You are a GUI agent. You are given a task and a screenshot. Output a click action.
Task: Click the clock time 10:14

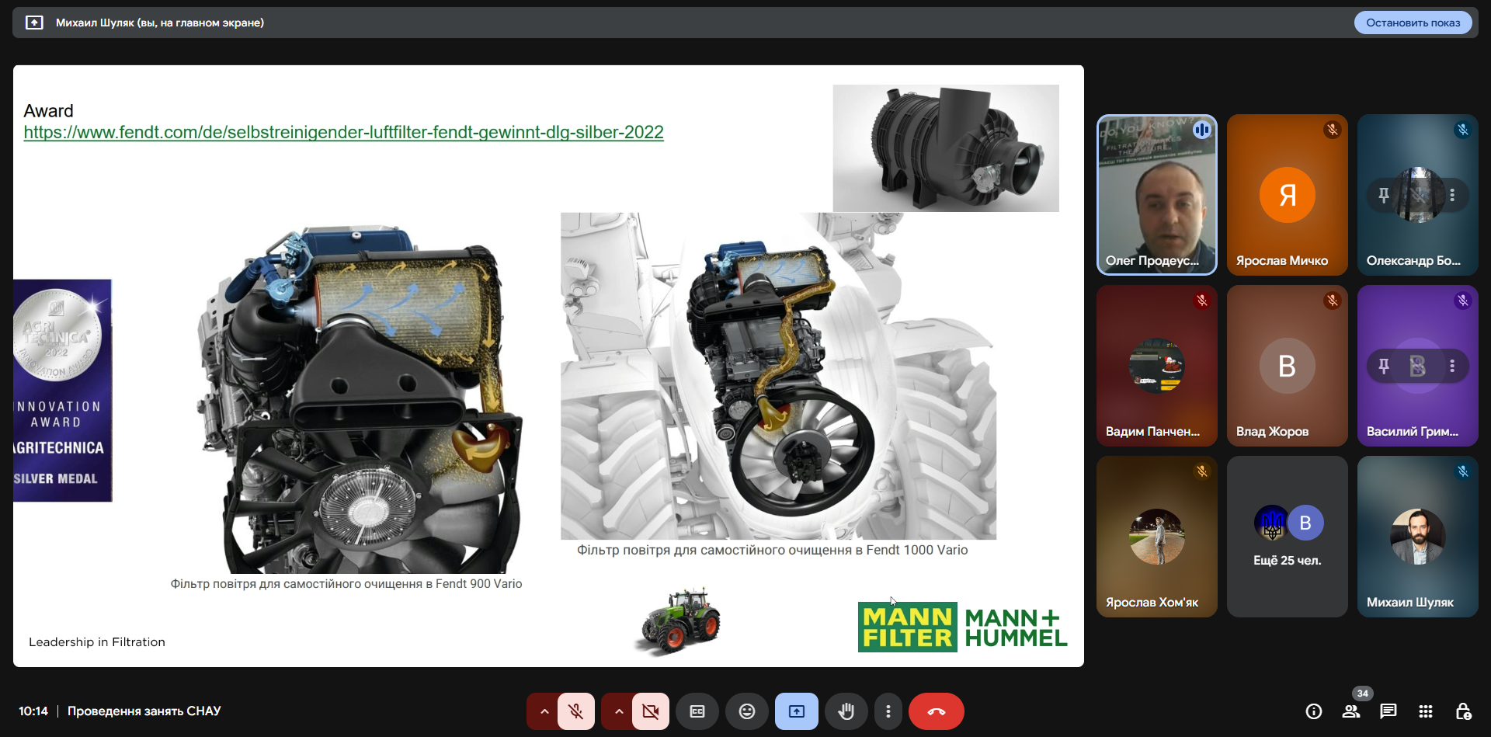(33, 711)
